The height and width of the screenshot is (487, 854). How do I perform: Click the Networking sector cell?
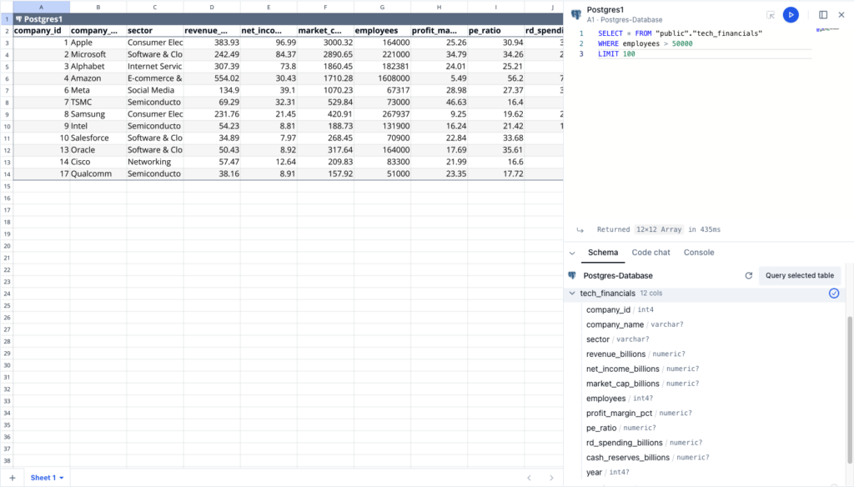point(155,162)
